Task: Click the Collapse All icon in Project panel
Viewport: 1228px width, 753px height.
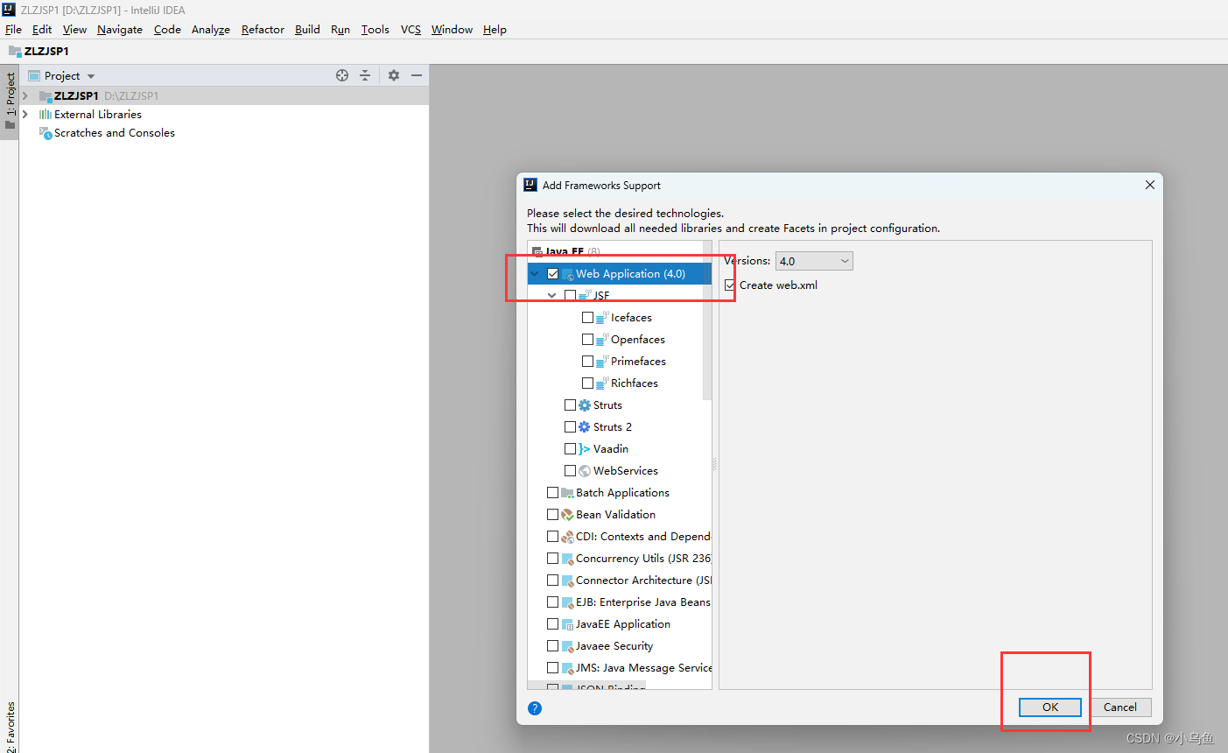Action: pyautogui.click(x=365, y=75)
